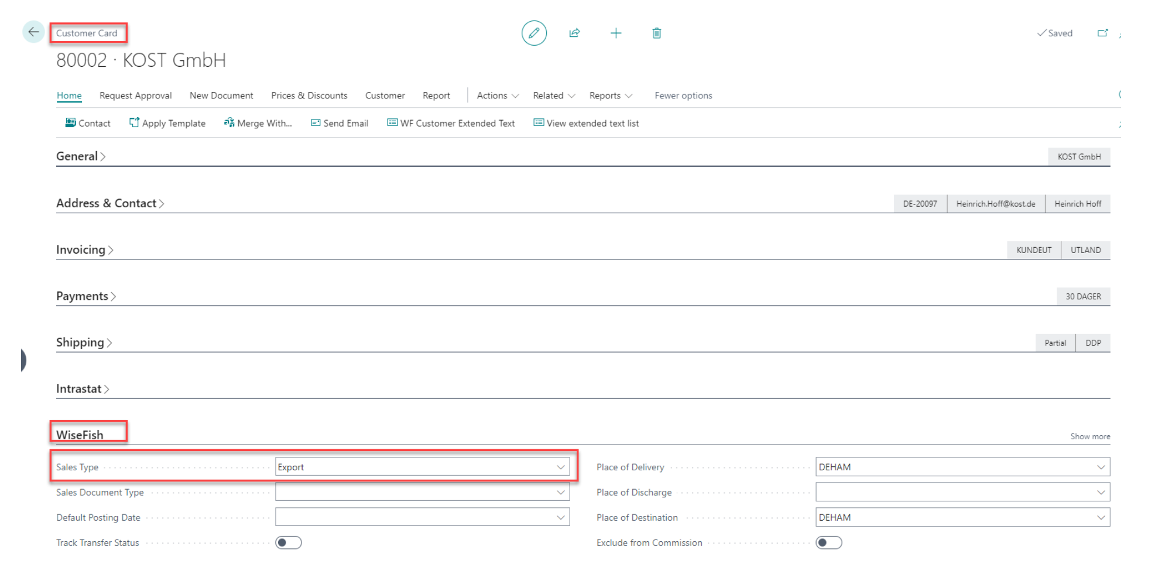The image size is (1172, 567).
Task: Enable Exclude from Commission toggle
Action: [x=829, y=543]
